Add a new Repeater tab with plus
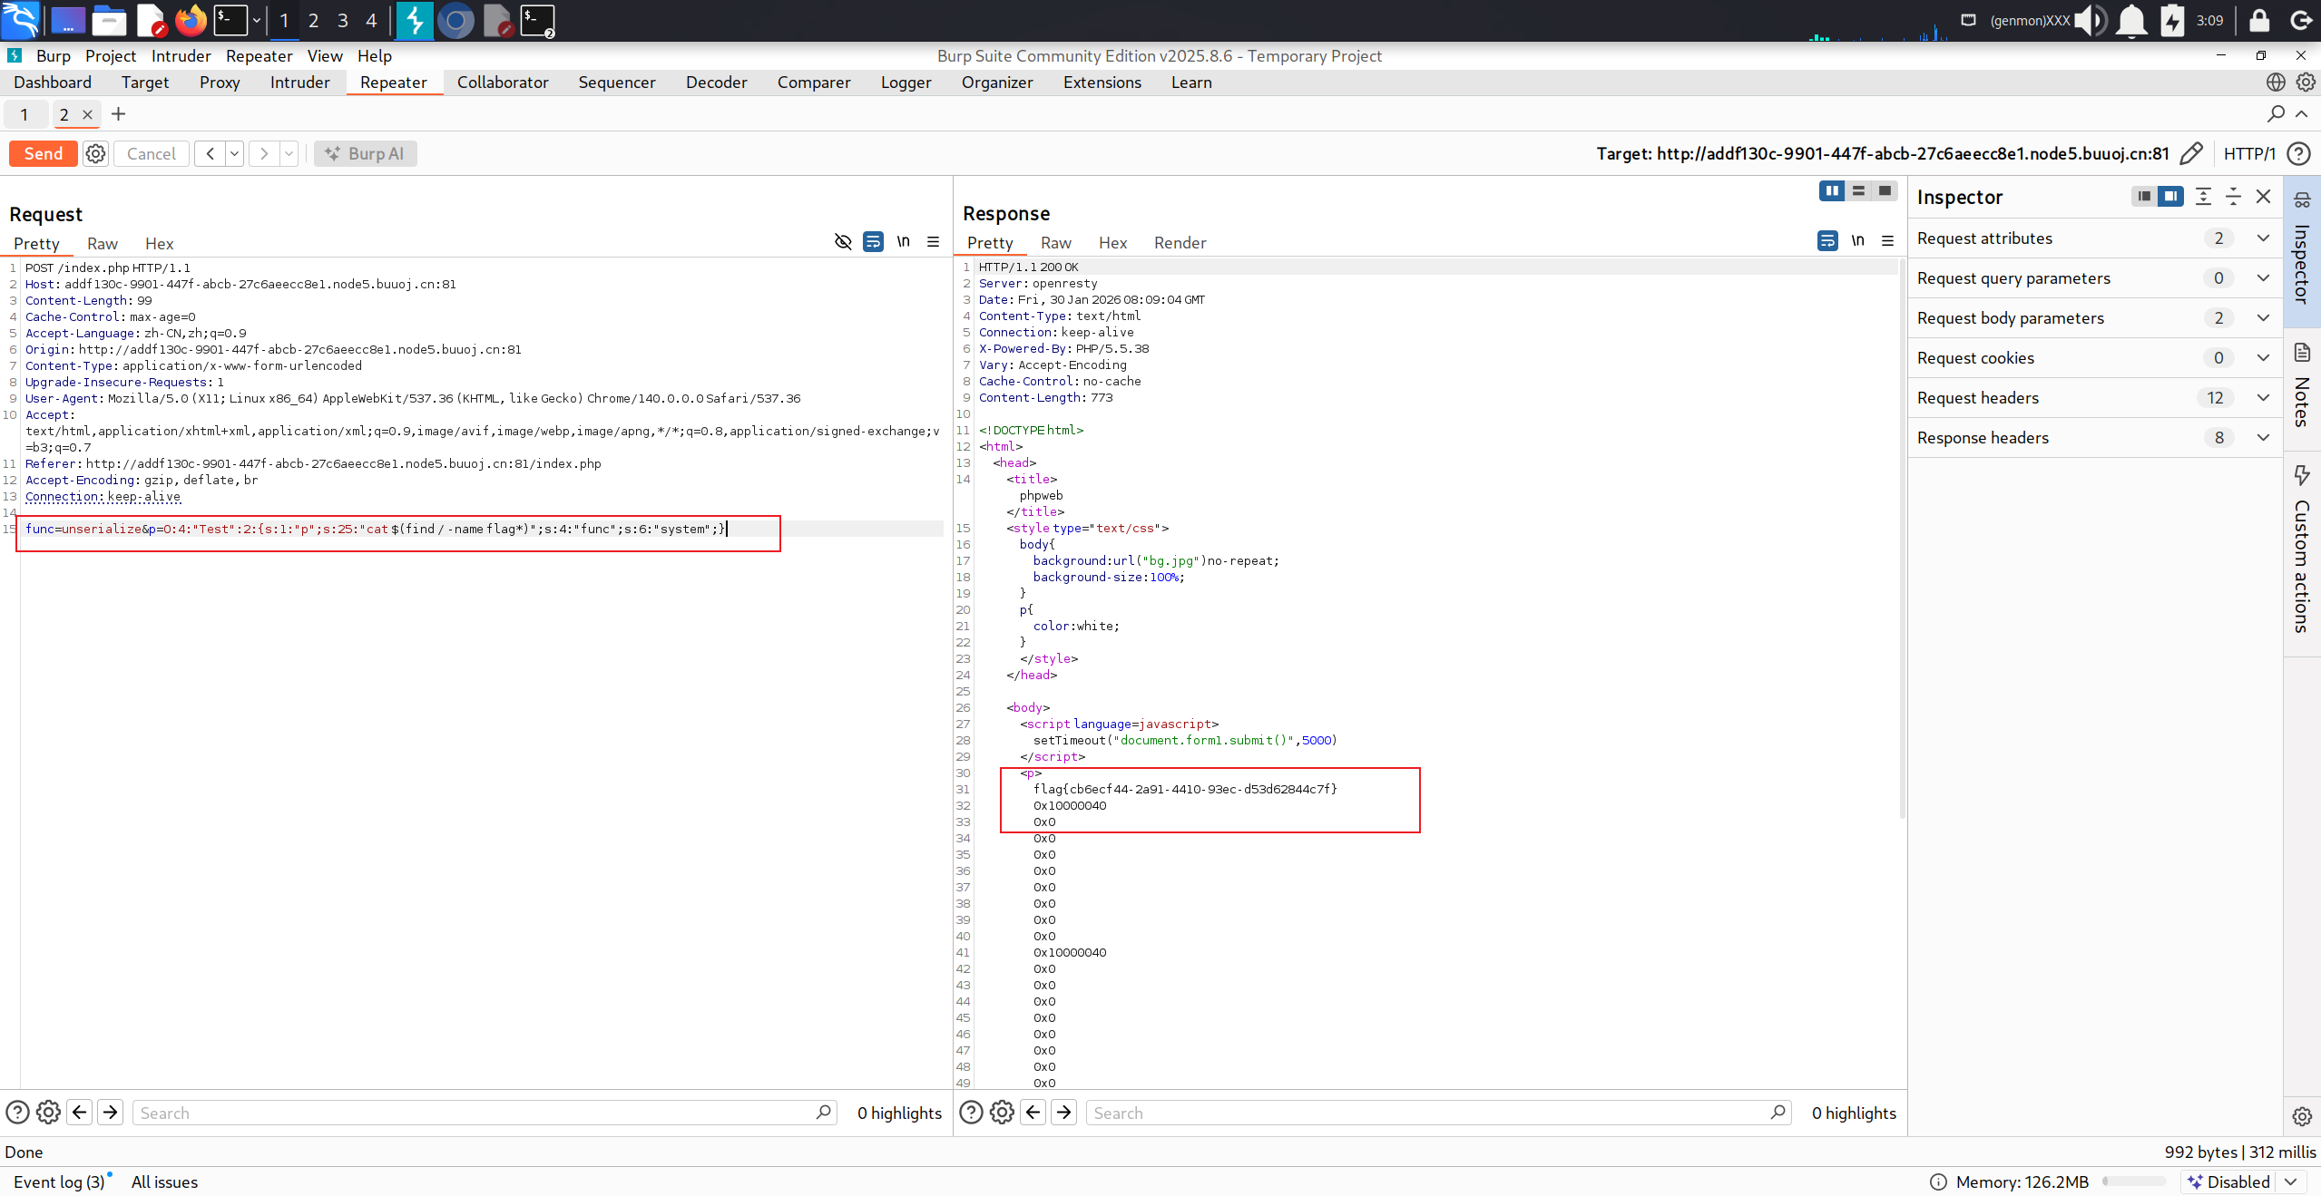Image resolution: width=2321 pixels, height=1196 pixels. tap(118, 114)
